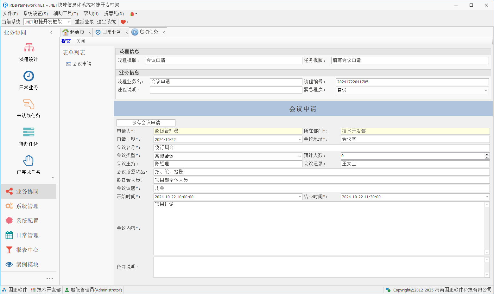The height and width of the screenshot is (294, 494).
Task: Click the 提交 submit link
Action: point(66,41)
